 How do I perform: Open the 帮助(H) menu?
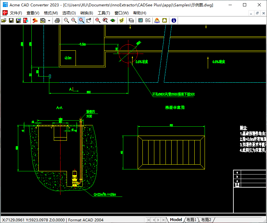(x=140, y=13)
